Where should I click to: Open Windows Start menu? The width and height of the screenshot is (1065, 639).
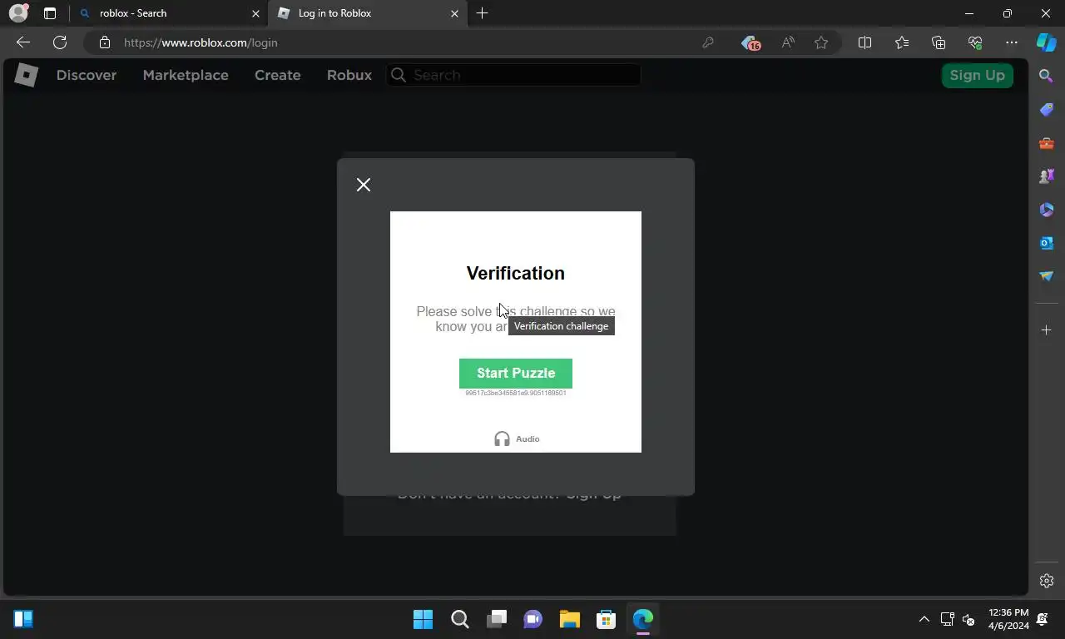pyautogui.click(x=423, y=619)
